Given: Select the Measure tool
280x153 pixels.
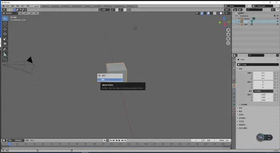Looking at the screenshot, I should (x=5, y=54).
